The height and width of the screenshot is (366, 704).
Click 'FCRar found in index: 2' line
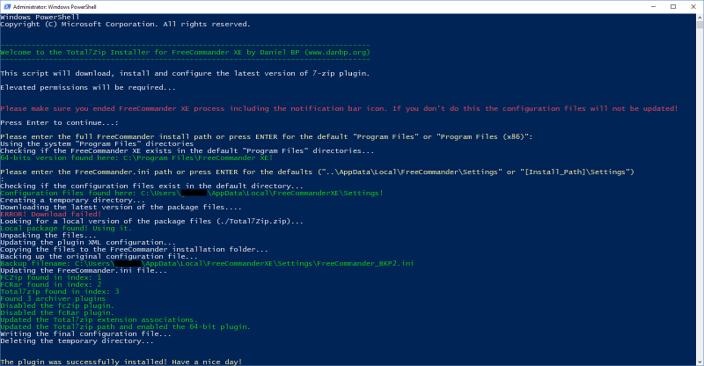51,285
